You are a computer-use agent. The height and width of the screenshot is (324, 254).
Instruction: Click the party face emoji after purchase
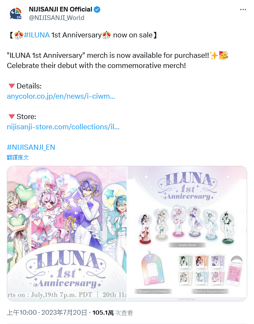(223, 55)
